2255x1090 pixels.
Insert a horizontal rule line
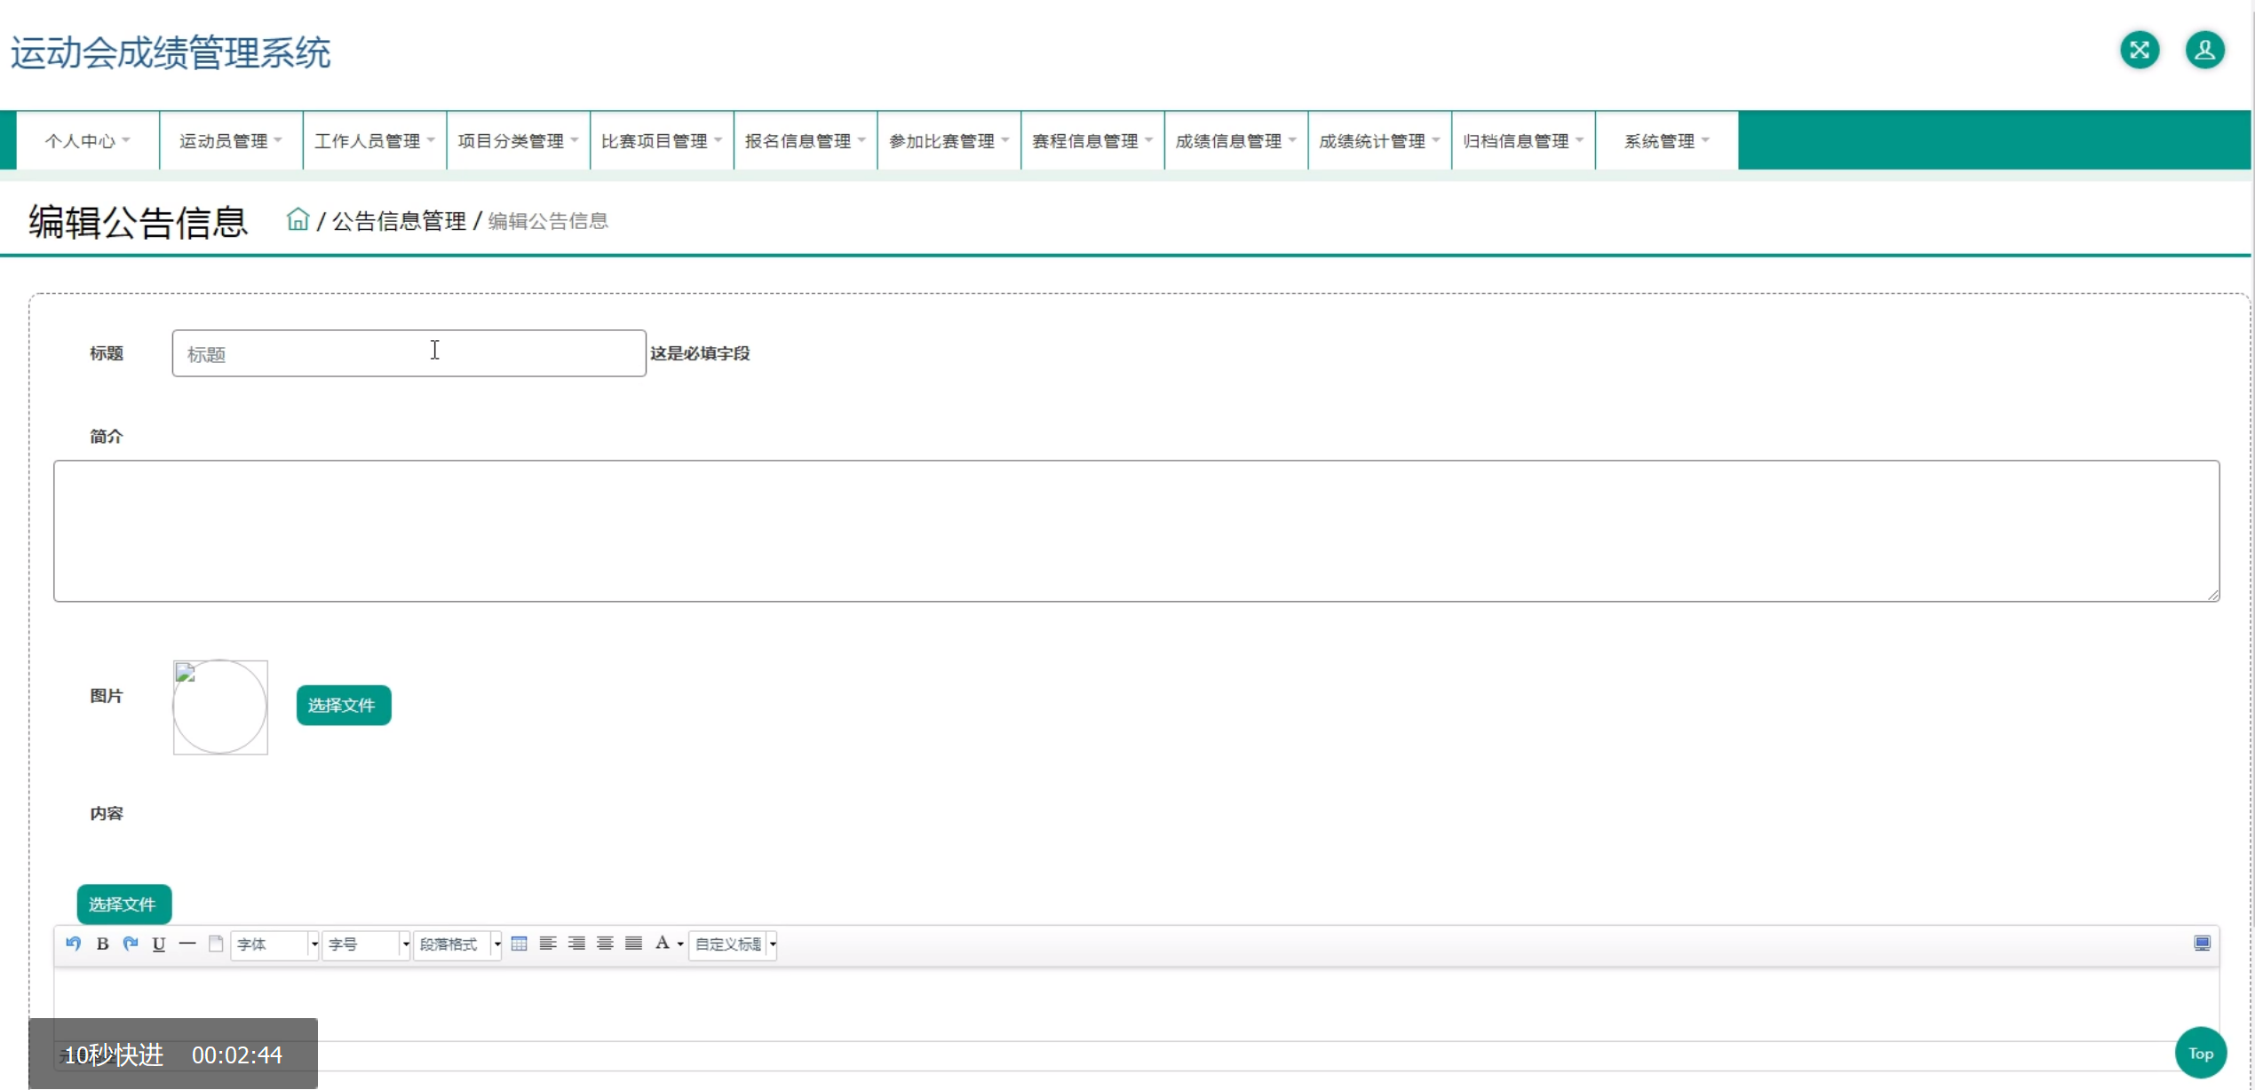[x=187, y=944]
